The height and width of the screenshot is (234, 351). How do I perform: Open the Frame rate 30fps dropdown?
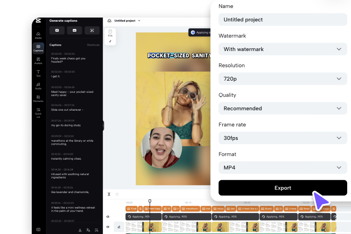[283, 138]
